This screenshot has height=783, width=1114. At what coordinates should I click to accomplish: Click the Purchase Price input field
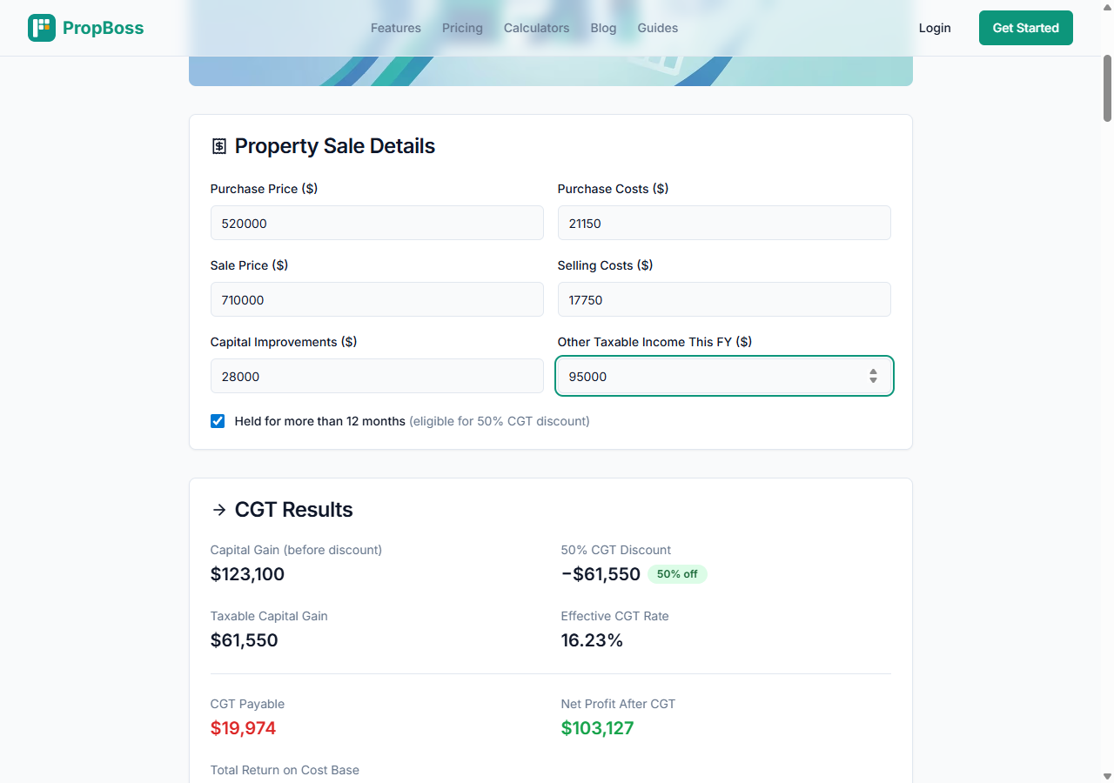coord(377,223)
